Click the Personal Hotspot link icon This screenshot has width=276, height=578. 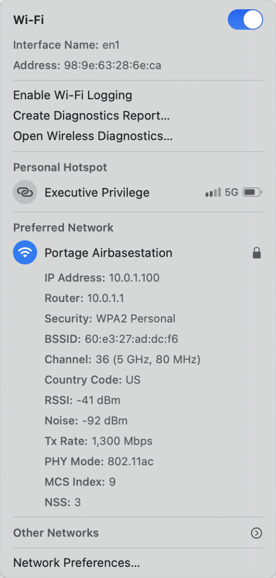25,192
